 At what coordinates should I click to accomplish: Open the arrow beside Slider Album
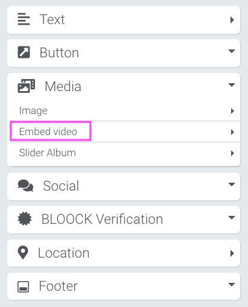232,153
